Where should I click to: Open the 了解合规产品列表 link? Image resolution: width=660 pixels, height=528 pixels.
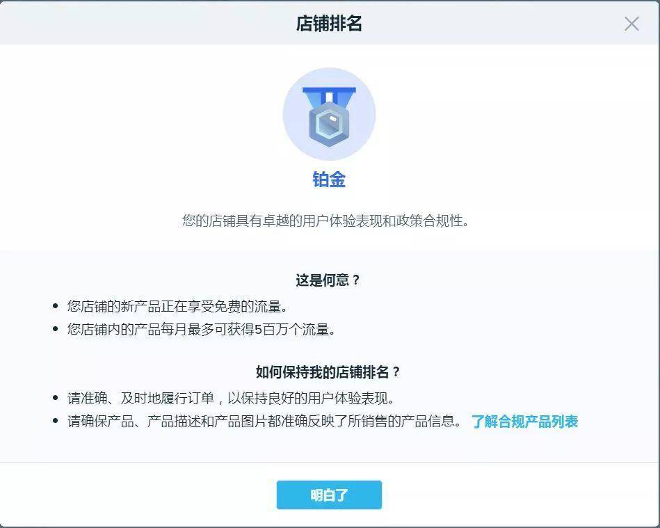click(x=525, y=421)
